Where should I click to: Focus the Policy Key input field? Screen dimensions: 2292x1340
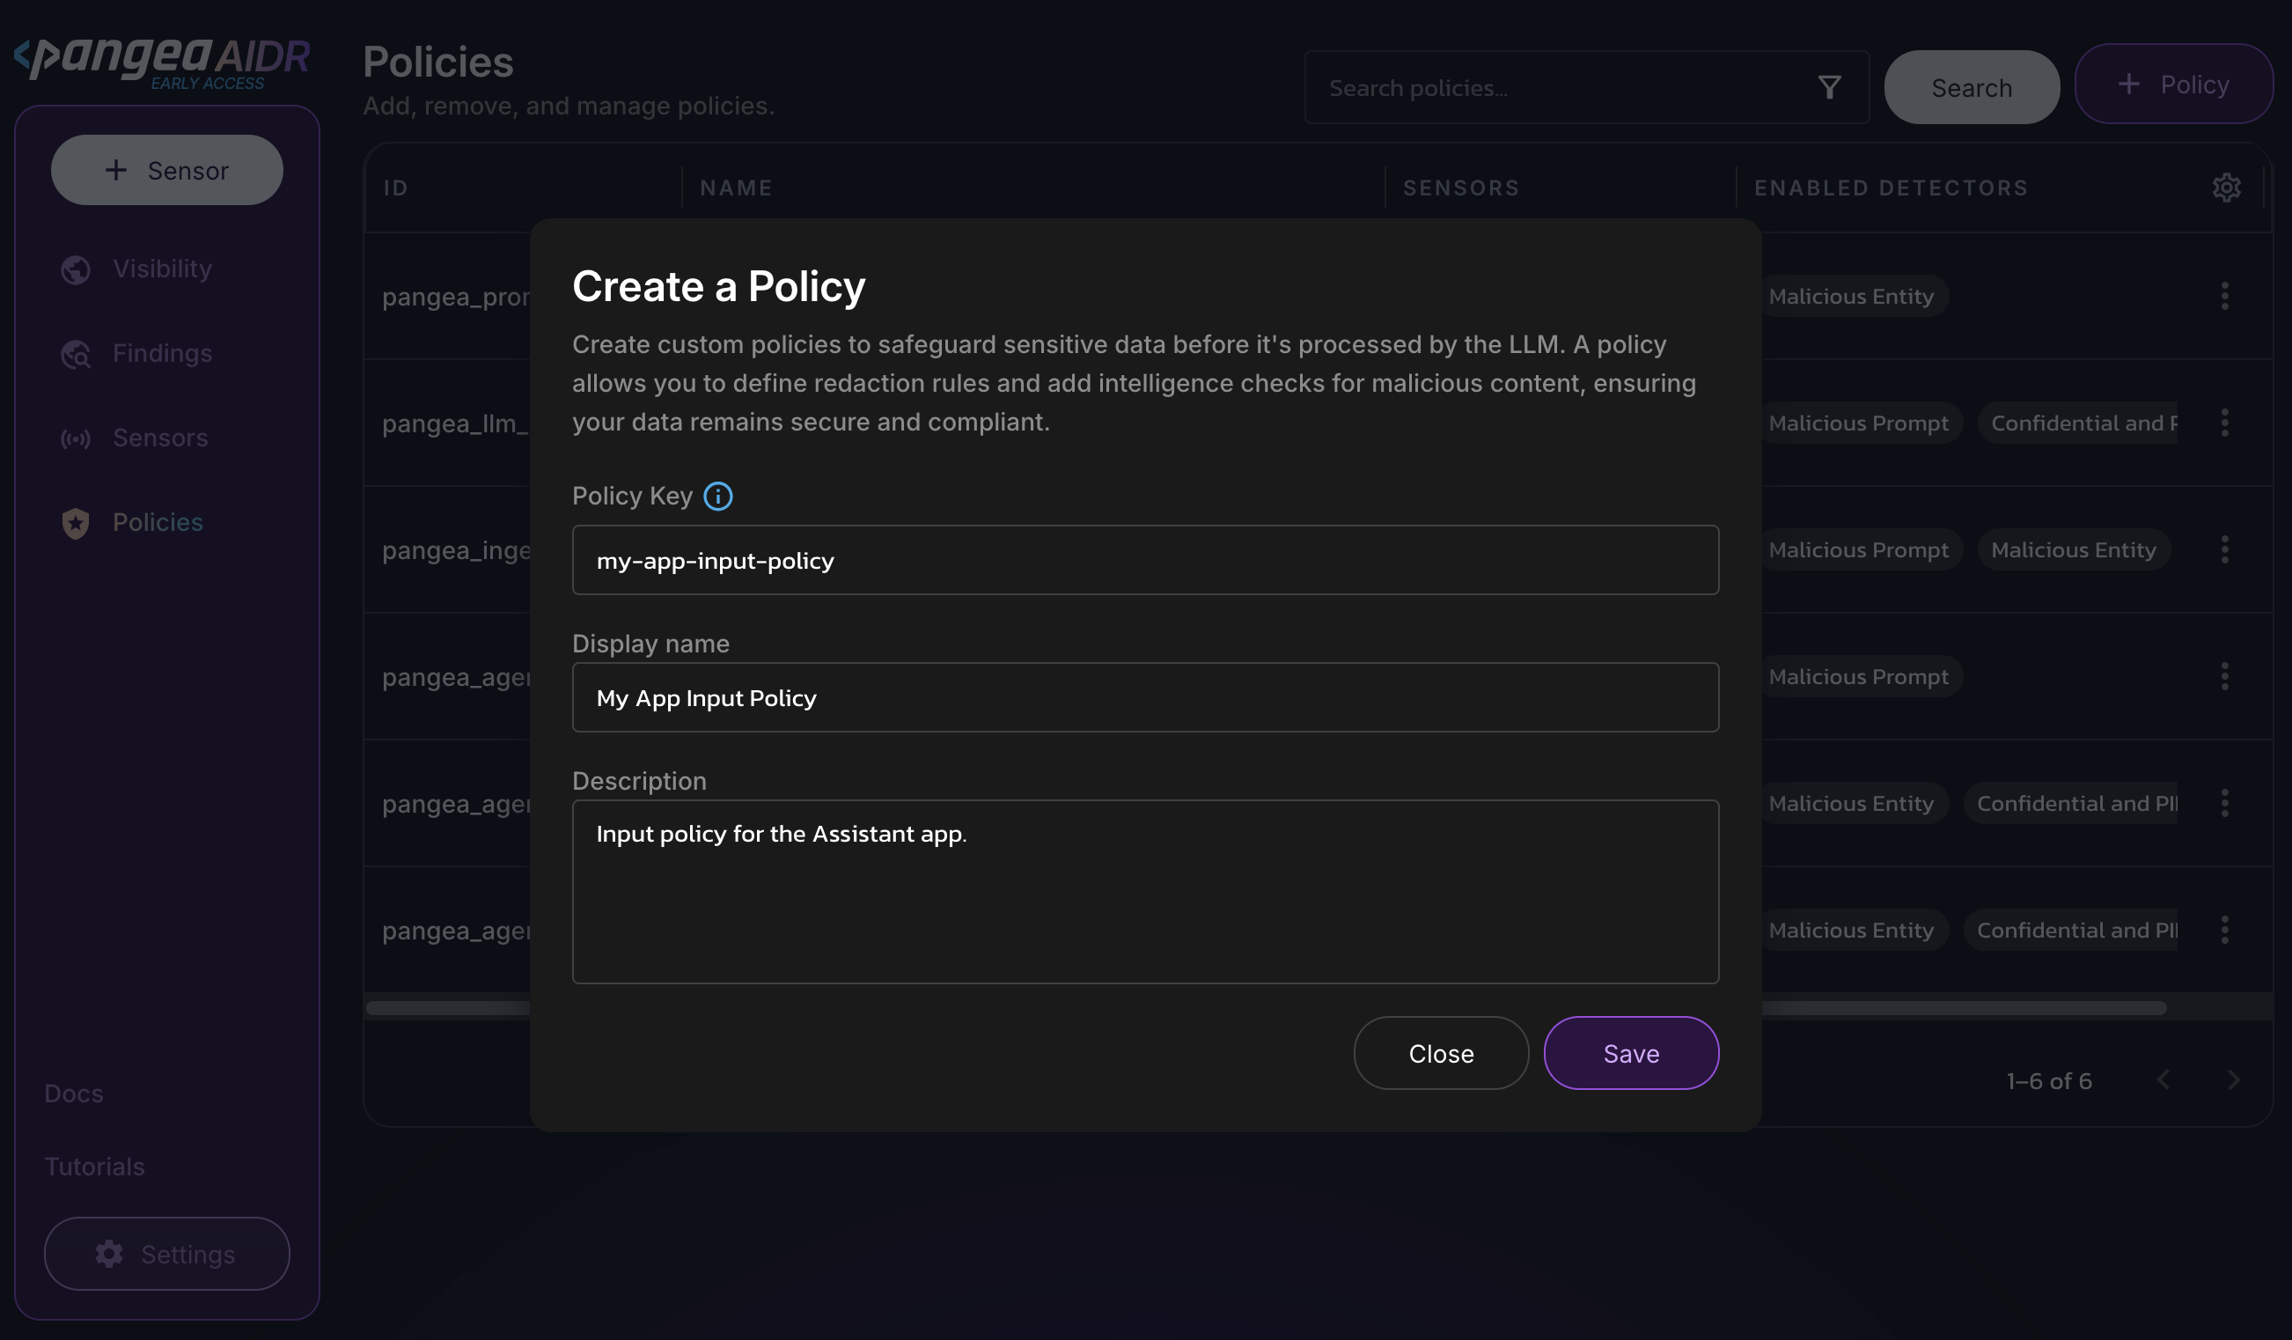coord(1145,560)
